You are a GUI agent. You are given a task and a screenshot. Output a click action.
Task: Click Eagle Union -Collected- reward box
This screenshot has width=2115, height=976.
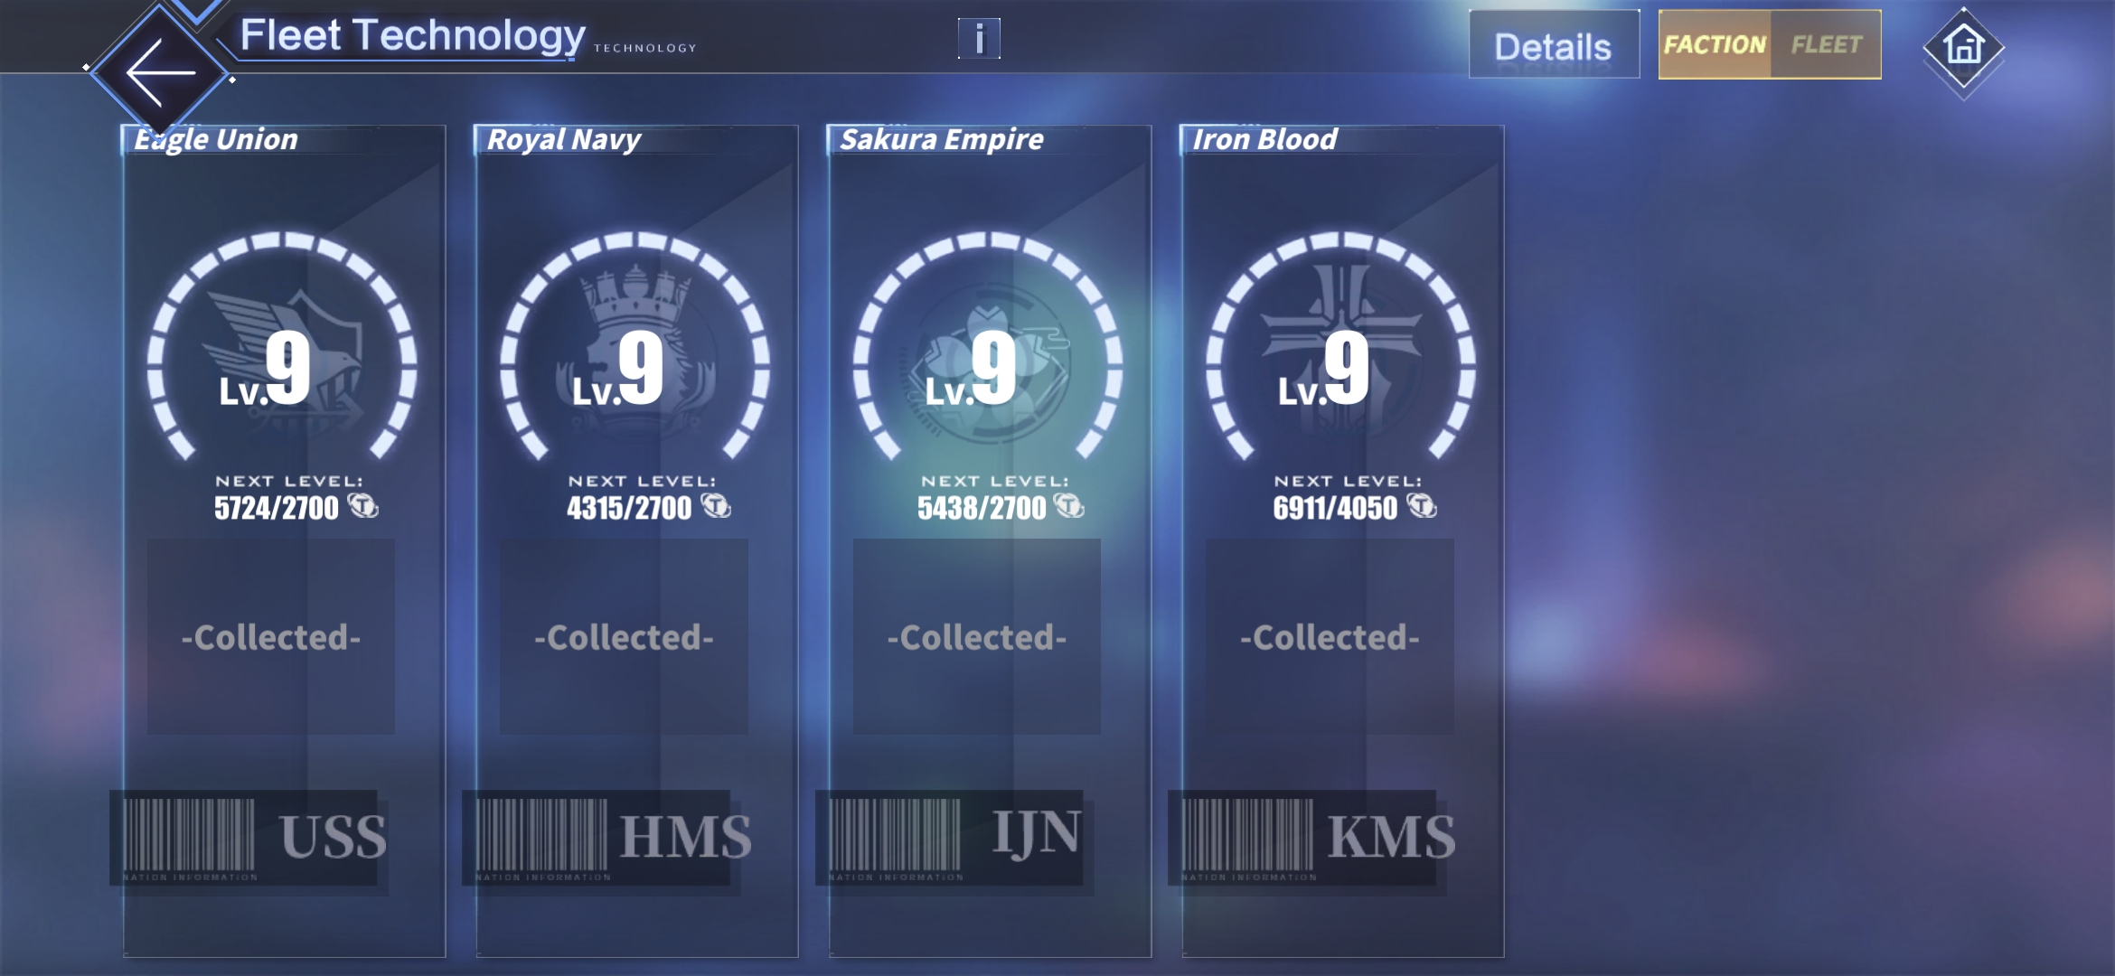[x=271, y=637]
